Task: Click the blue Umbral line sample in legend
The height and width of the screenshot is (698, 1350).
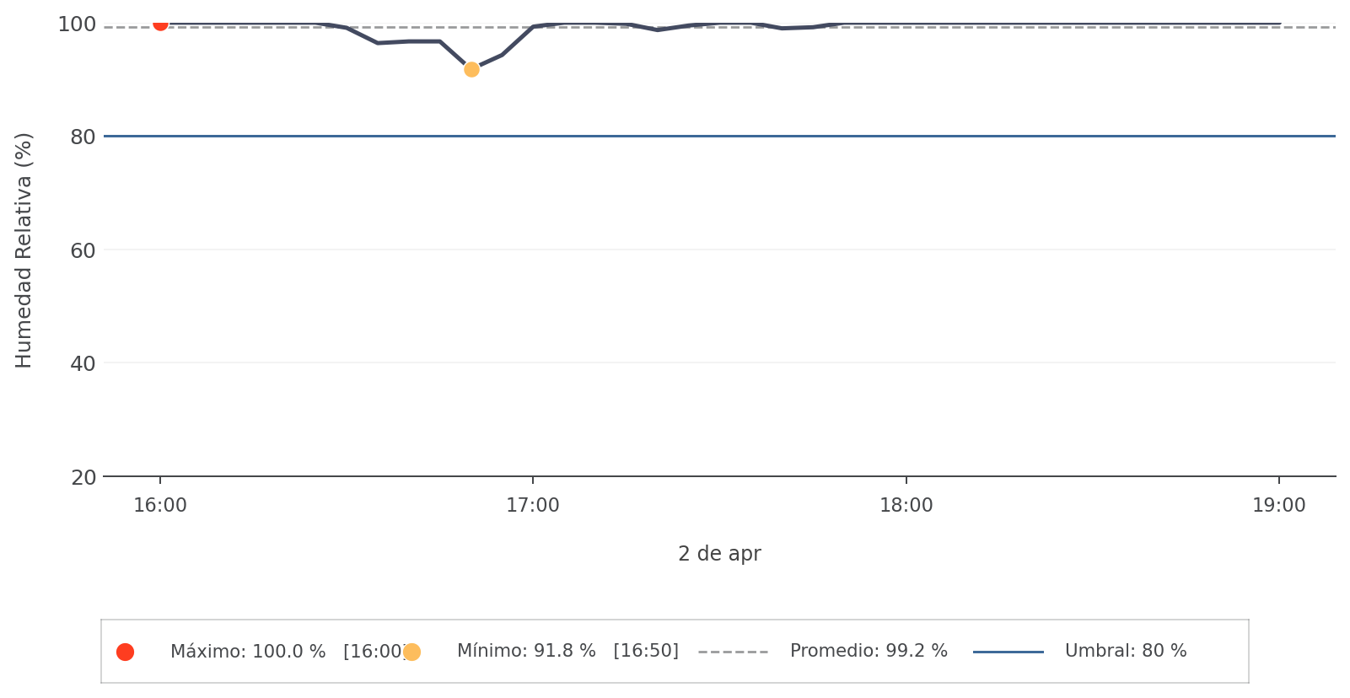Action: pos(1008,652)
